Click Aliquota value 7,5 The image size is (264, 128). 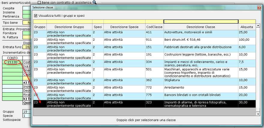coord(247,63)
